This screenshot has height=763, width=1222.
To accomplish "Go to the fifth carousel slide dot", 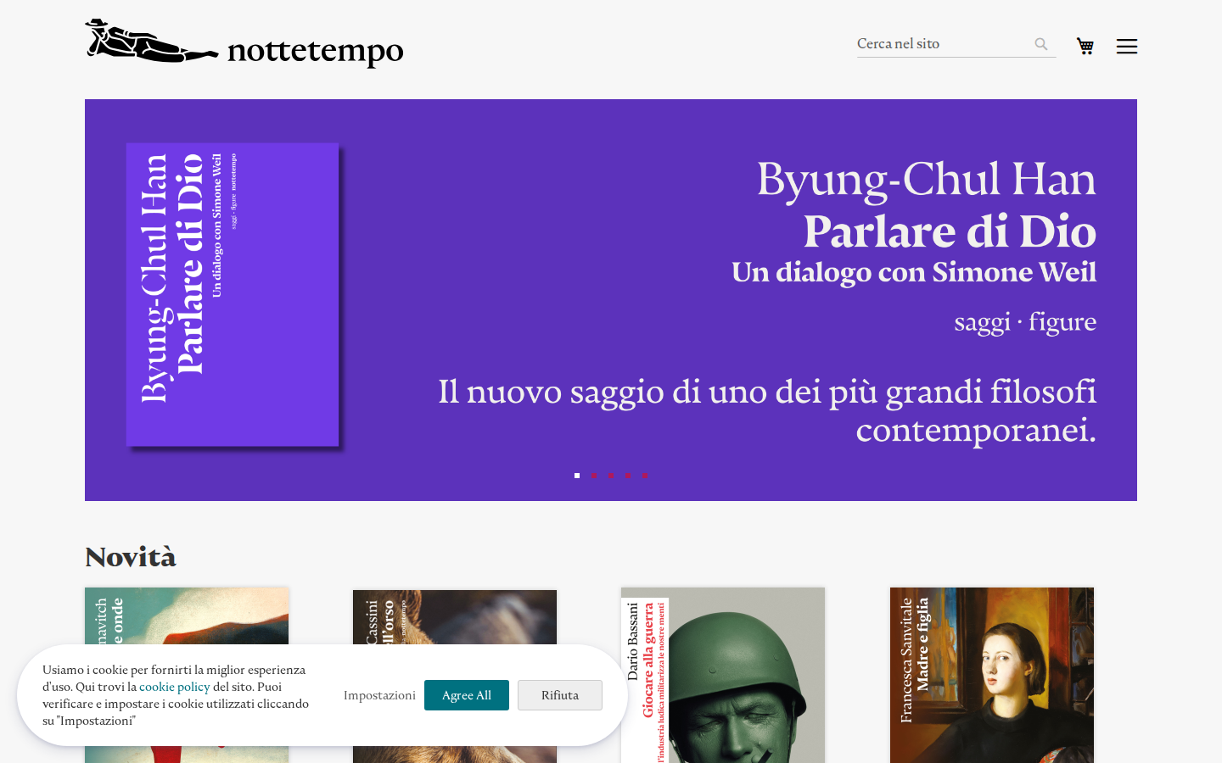I will [x=645, y=476].
